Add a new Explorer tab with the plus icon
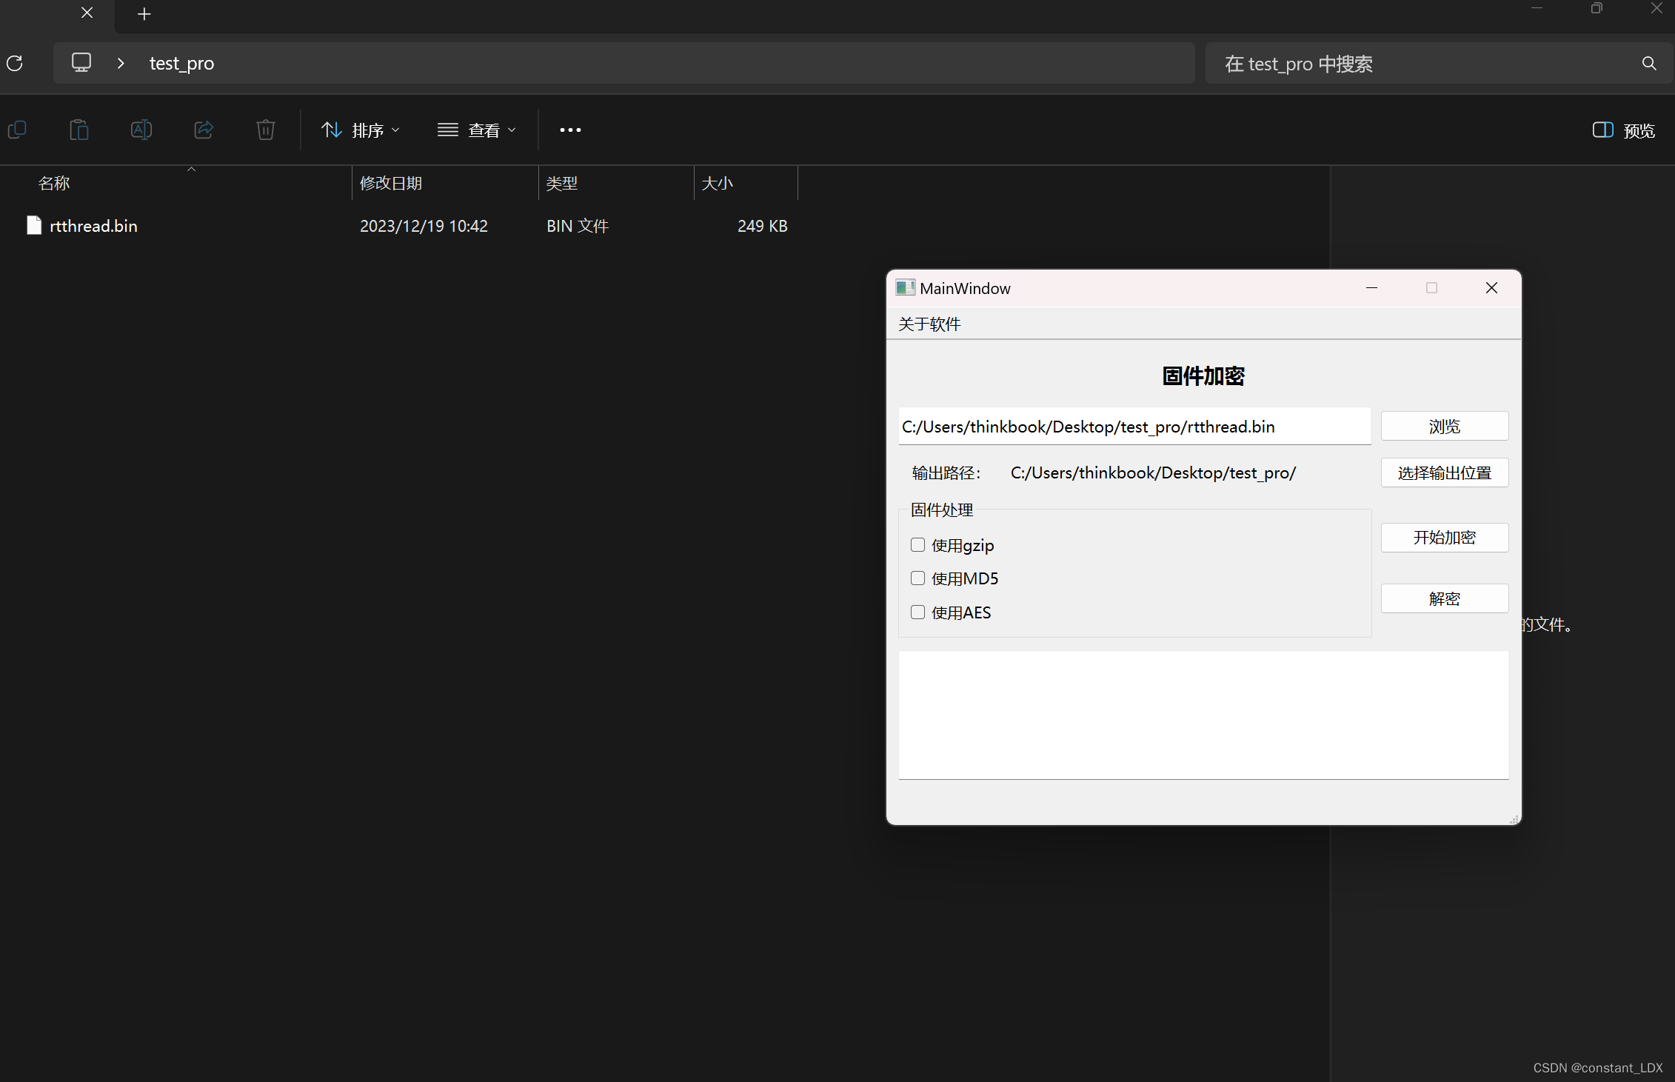1675x1082 pixels. click(x=144, y=14)
